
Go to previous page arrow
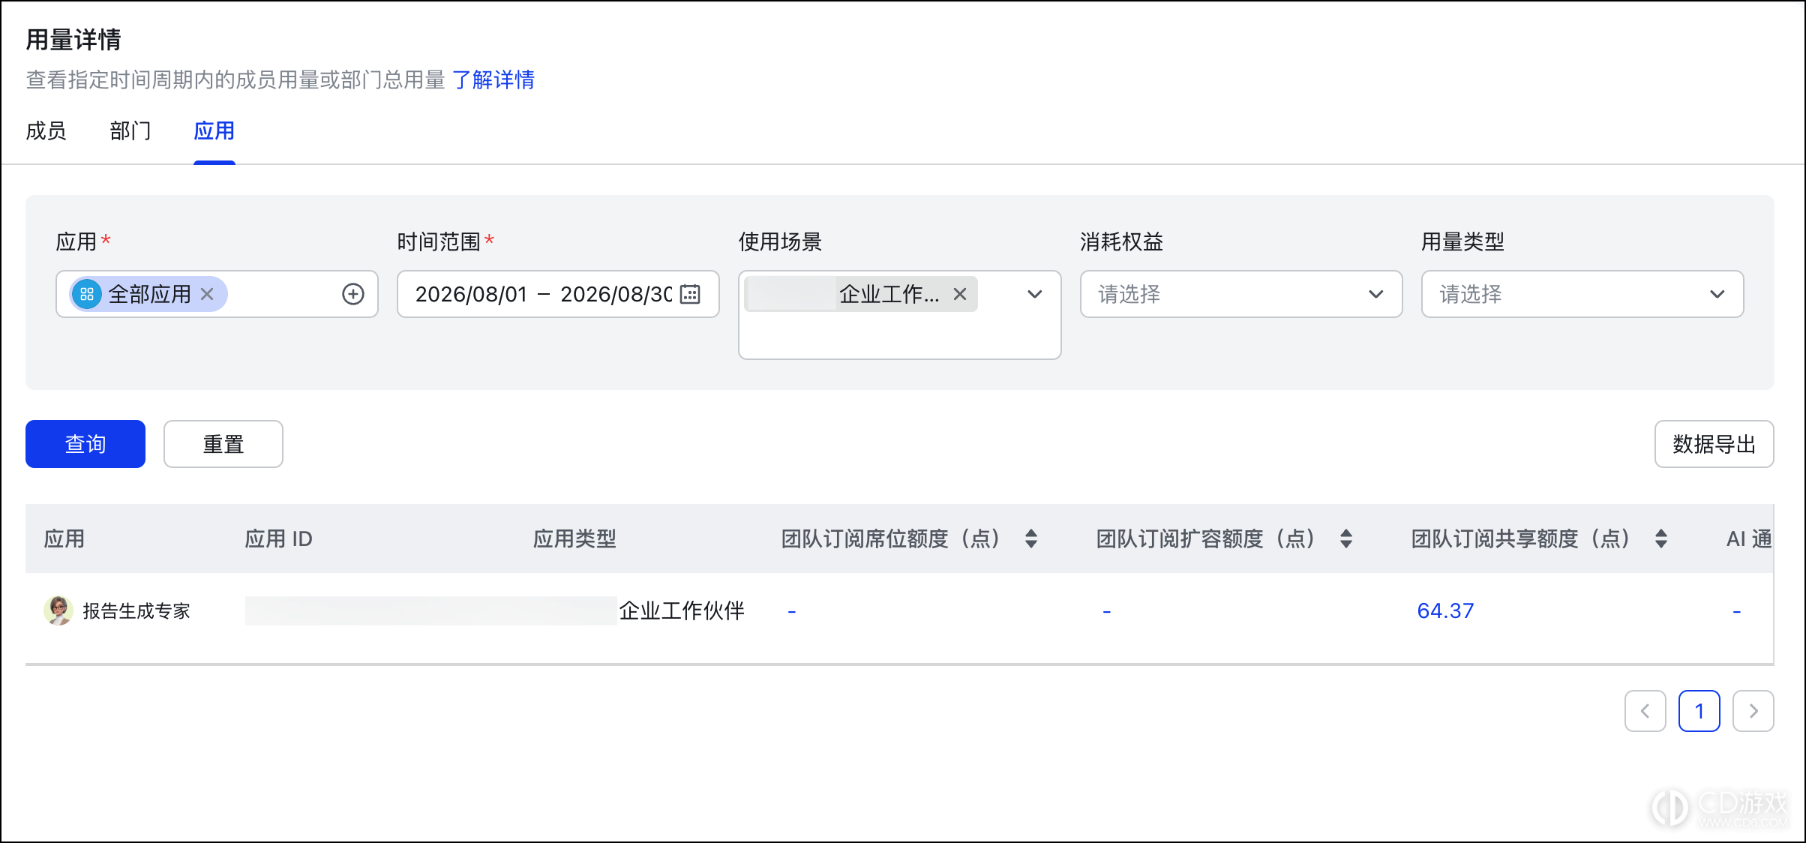point(1645,711)
